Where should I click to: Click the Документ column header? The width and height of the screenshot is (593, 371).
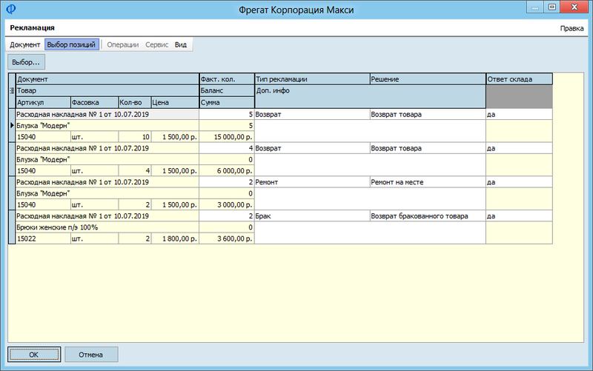click(107, 79)
